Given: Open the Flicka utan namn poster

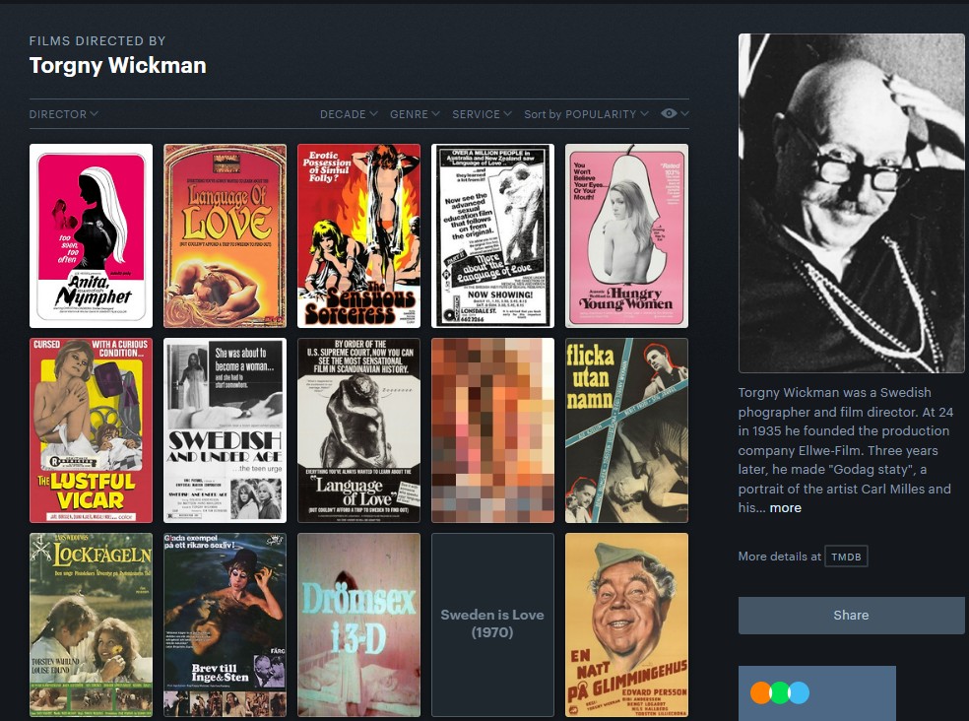Looking at the screenshot, I should tap(626, 429).
